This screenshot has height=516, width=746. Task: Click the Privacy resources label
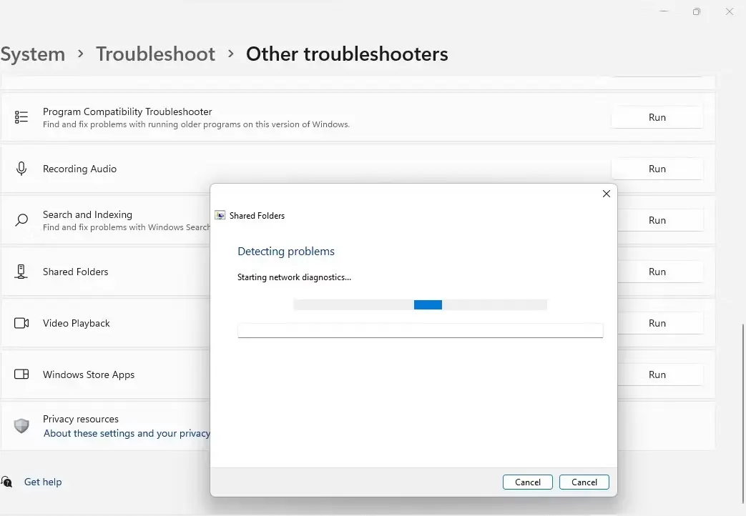coord(81,419)
